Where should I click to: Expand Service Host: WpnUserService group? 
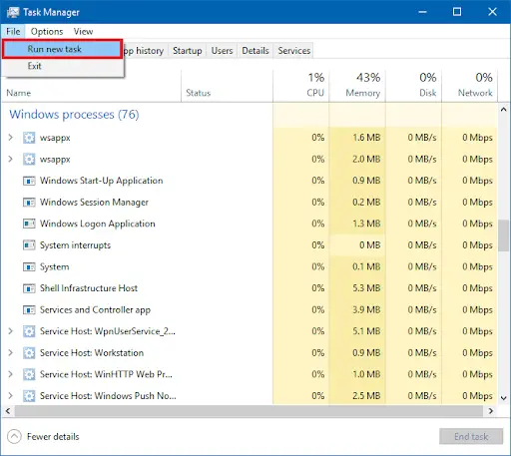[x=10, y=331]
